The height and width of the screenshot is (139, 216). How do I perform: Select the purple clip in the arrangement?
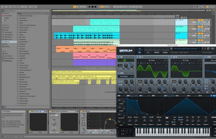pyautogui.click(x=94, y=62)
